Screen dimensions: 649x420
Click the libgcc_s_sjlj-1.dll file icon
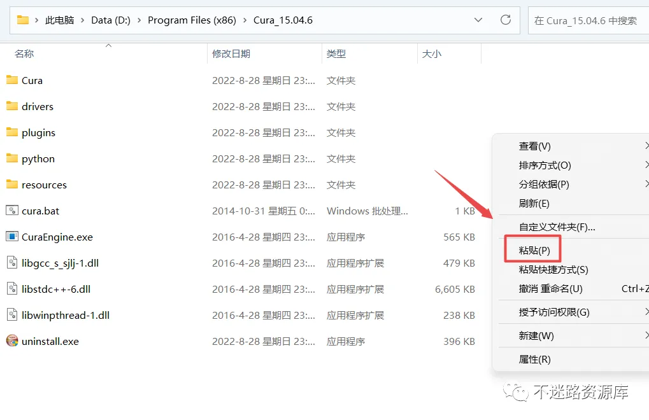pyautogui.click(x=12, y=263)
